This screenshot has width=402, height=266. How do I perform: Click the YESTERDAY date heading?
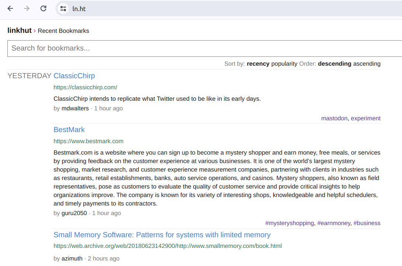point(29,76)
